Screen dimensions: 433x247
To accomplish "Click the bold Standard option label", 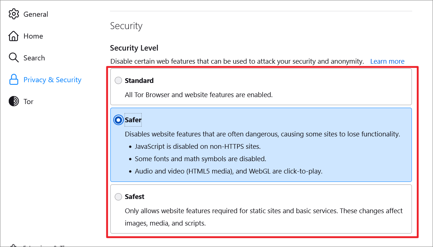I will click(139, 81).
